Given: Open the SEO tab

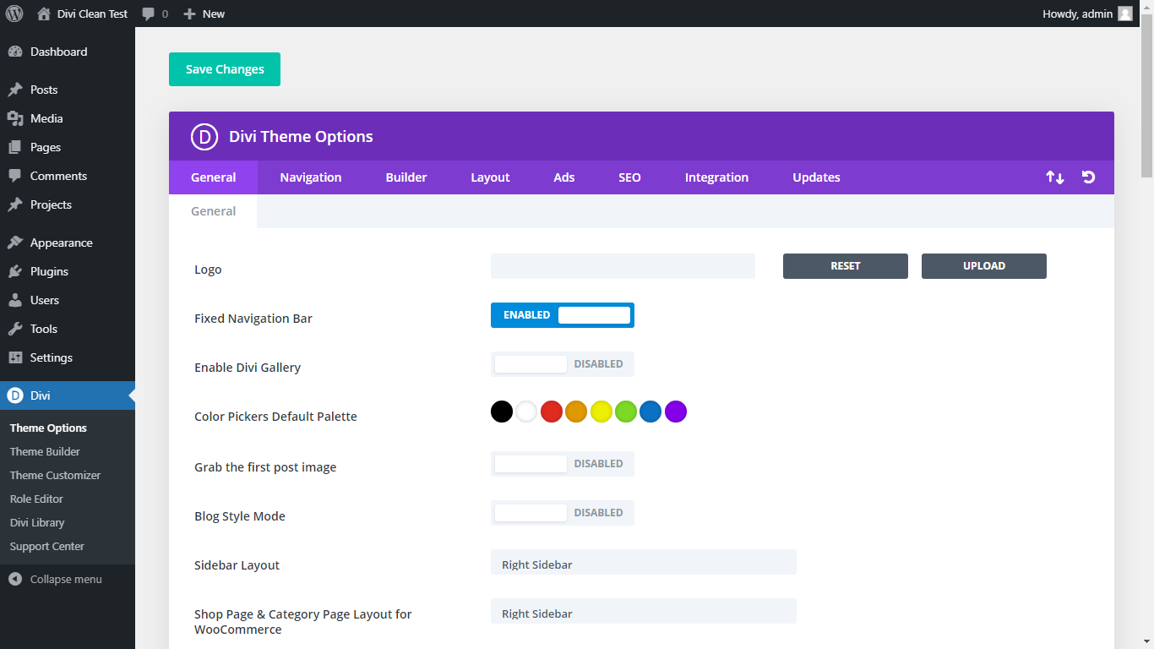Looking at the screenshot, I should pos(629,177).
